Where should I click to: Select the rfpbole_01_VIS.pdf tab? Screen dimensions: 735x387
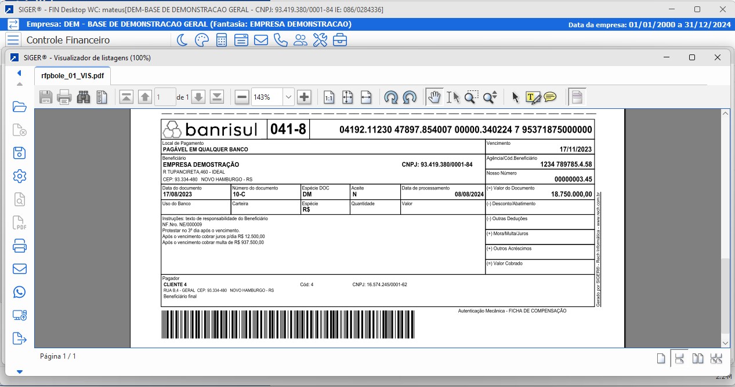coord(73,75)
